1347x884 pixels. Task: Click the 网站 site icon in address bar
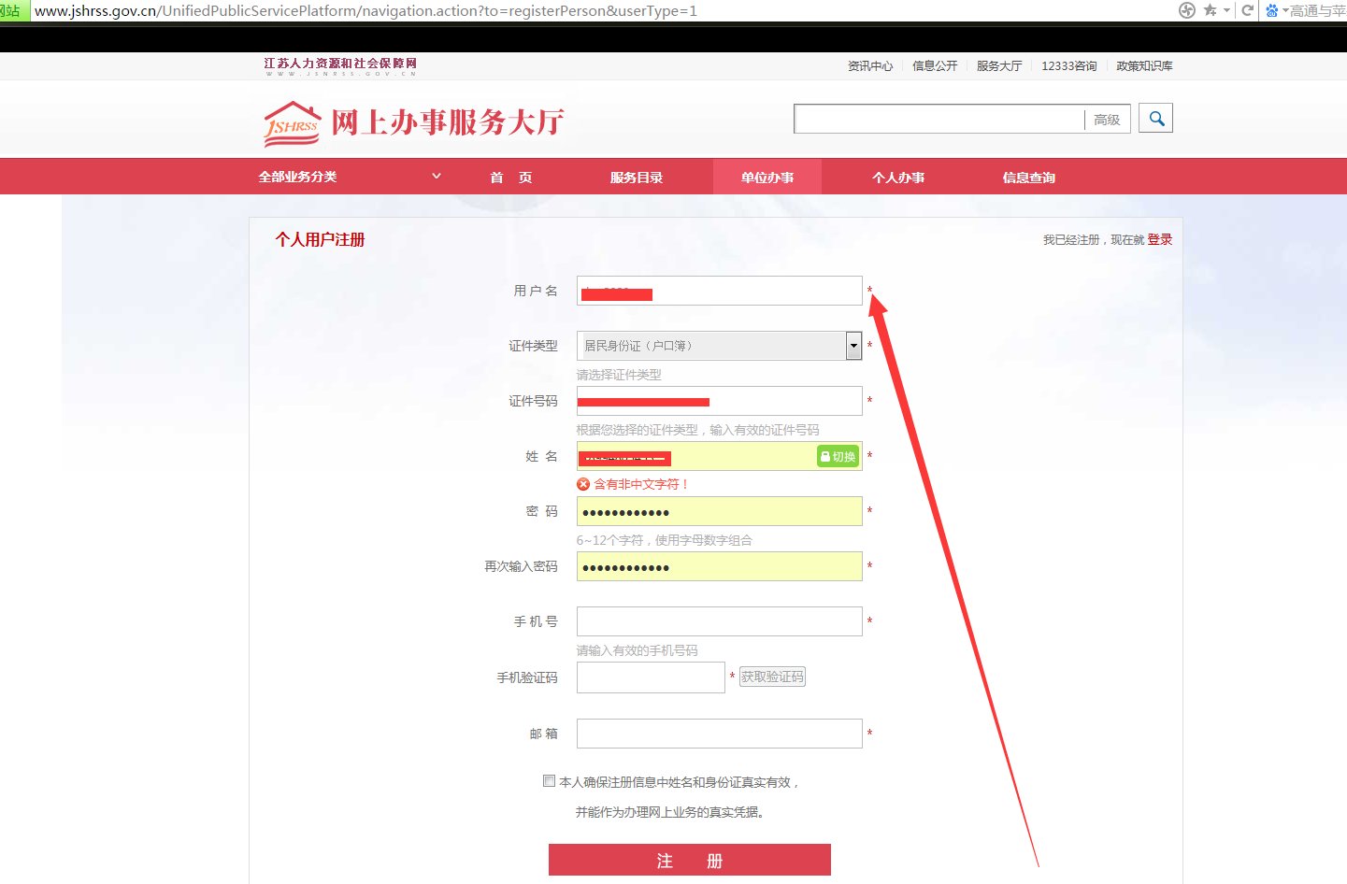10,10
